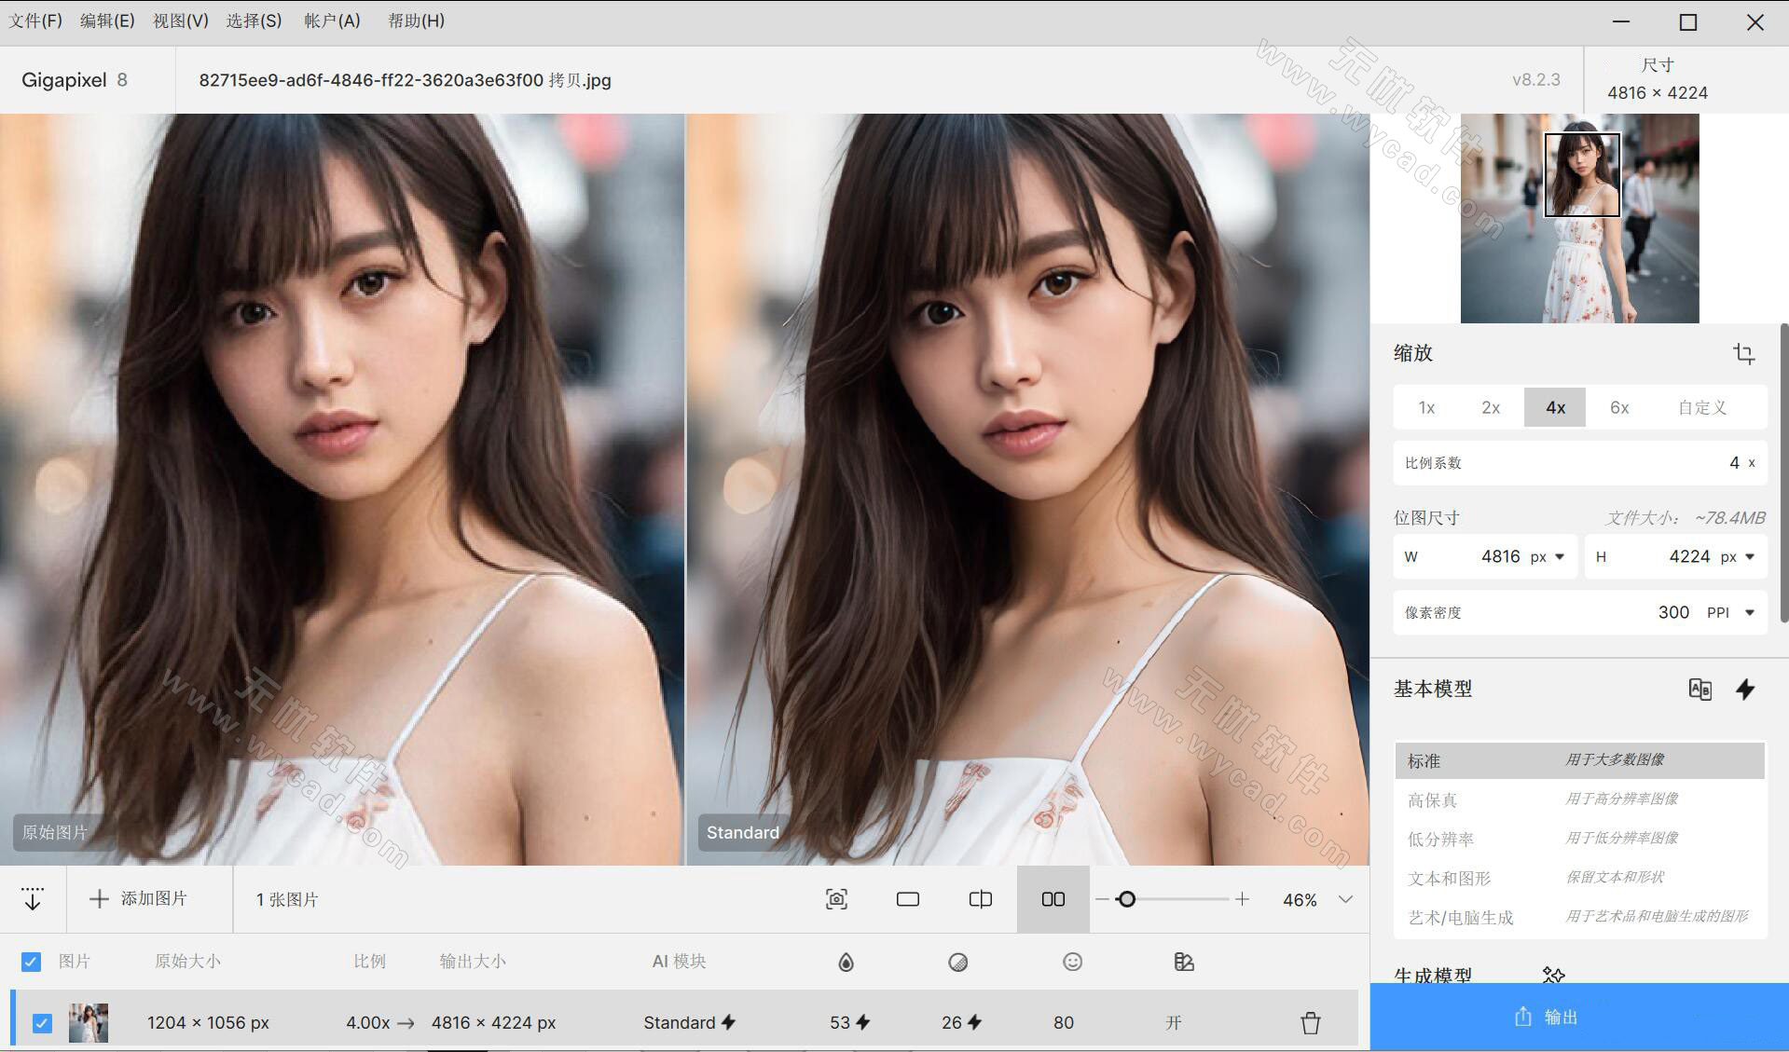Viewport: 1789px width, 1052px height.
Task: Switch to split-slider comparison view
Action: point(980,899)
